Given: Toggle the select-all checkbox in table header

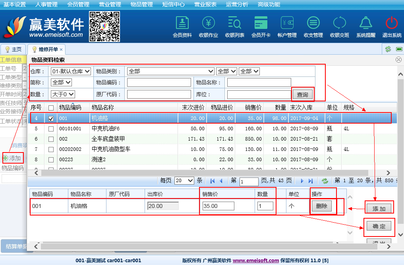Looking at the screenshot, I should pyautogui.click(x=51, y=108).
